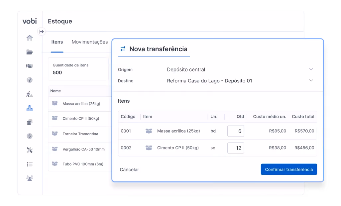Click the R$570,00 total cost
The width and height of the screenshot is (341, 206).
(304, 131)
